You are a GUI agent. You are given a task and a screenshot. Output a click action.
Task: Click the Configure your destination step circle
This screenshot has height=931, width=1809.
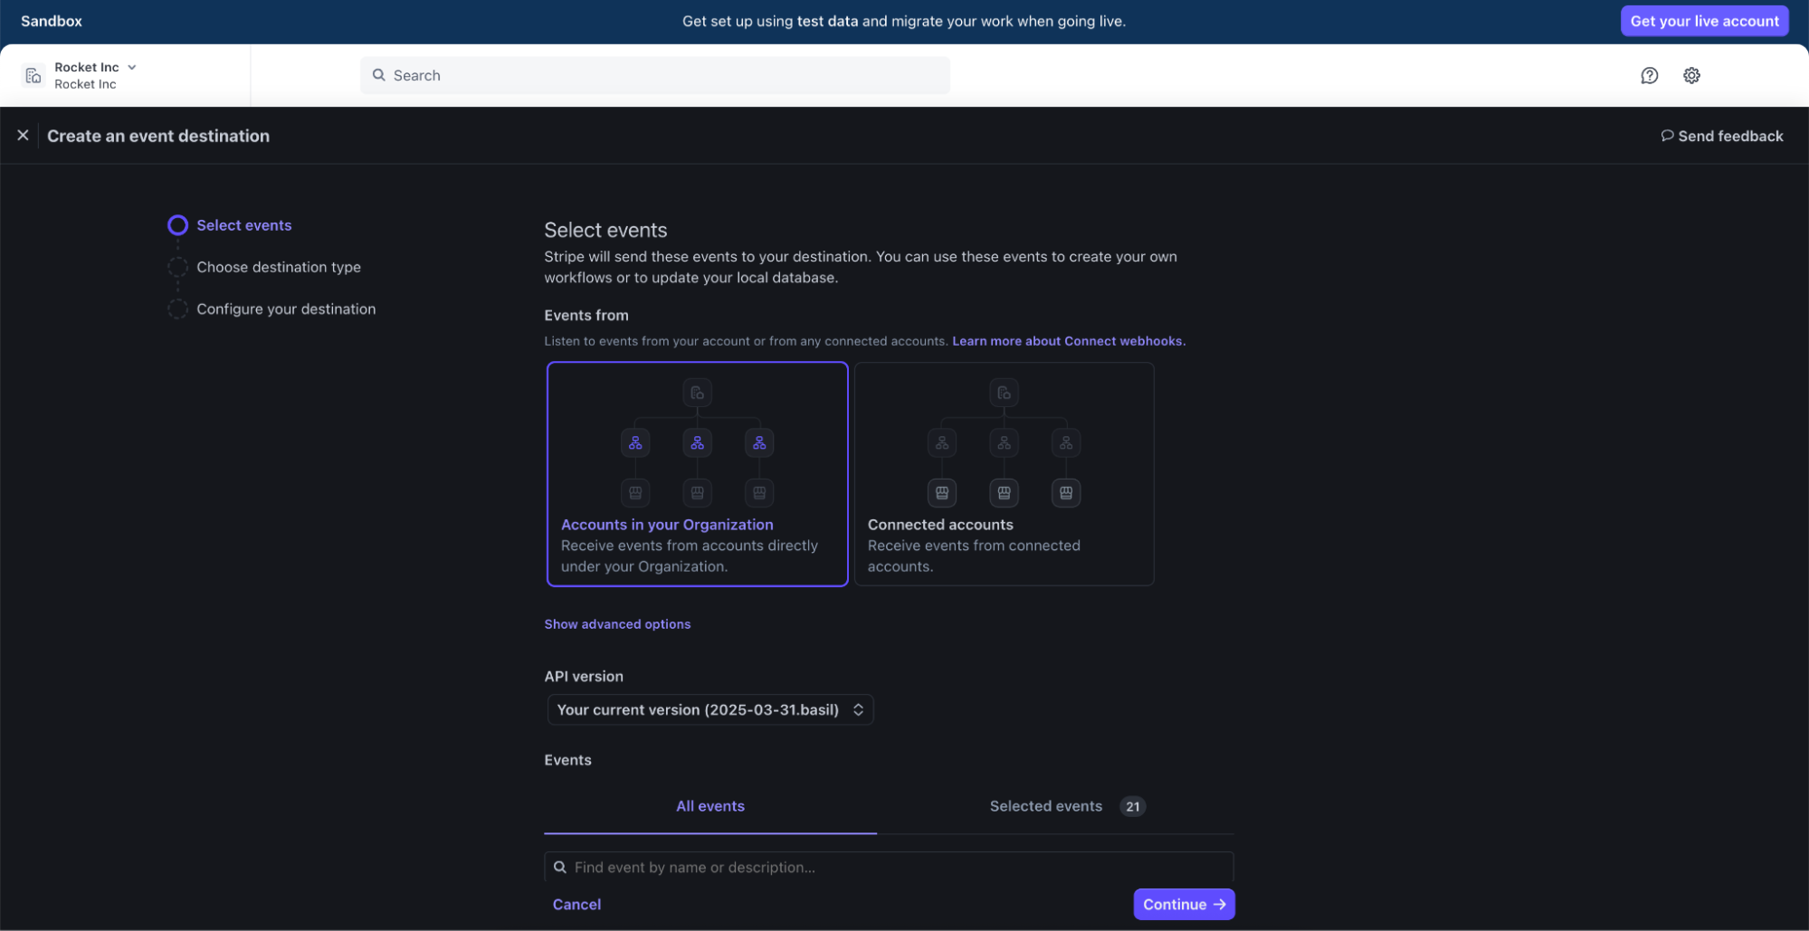point(178,309)
